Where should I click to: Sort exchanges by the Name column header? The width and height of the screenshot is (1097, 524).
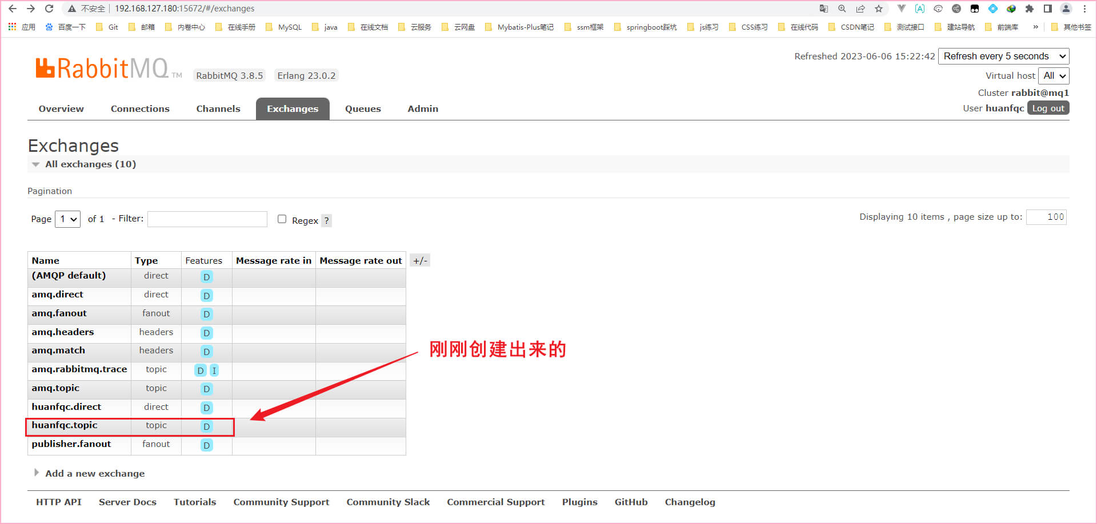coord(45,260)
